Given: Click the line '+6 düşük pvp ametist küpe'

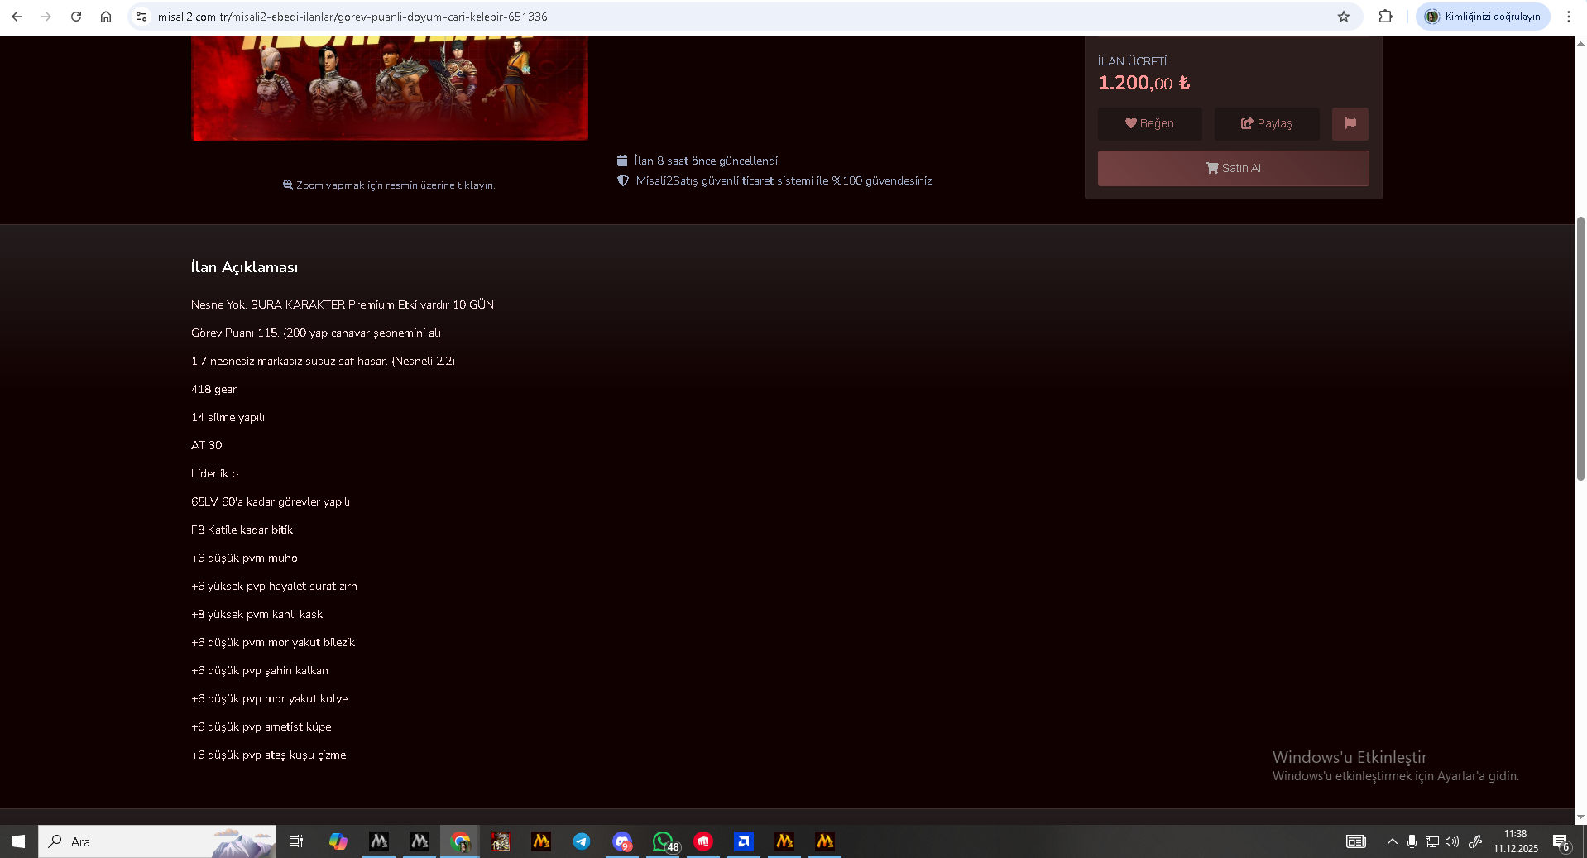Looking at the screenshot, I should [261, 726].
